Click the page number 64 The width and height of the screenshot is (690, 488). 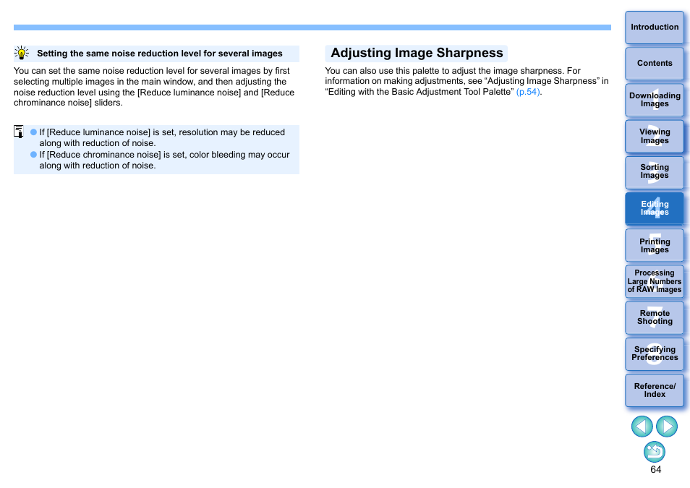coord(655,470)
